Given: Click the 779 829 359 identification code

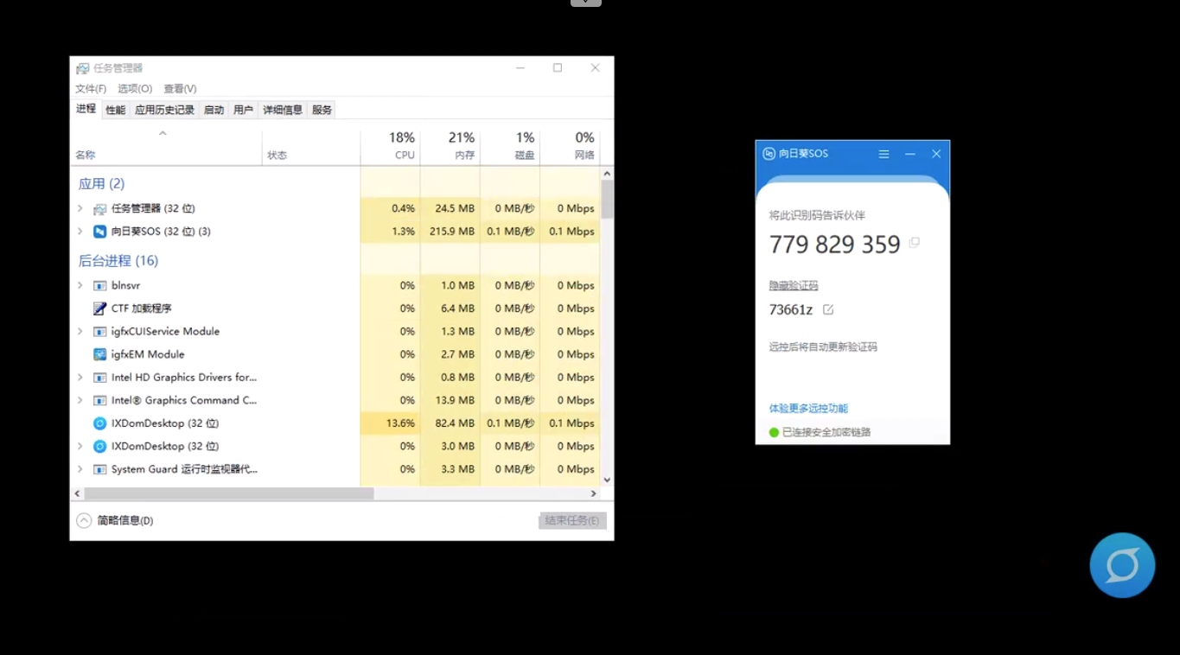Looking at the screenshot, I should tap(835, 245).
